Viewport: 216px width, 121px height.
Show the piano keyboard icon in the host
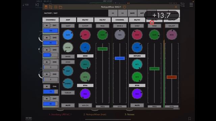[x=29, y=119]
